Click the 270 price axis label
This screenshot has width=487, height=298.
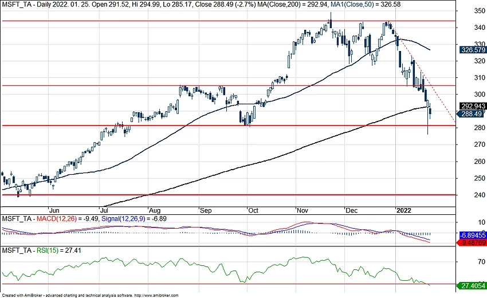480,144
